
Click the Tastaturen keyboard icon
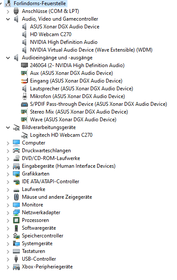(16, 252)
